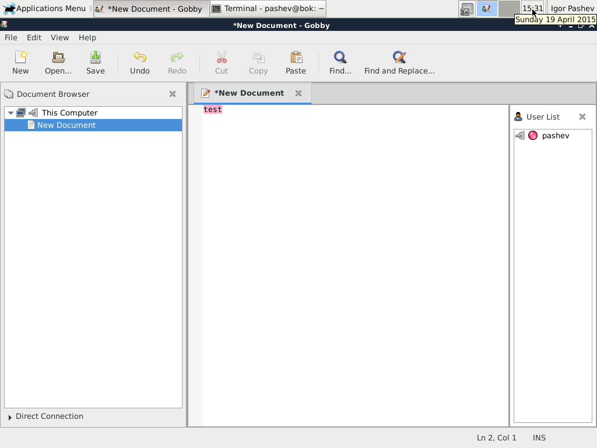Click the plug connection icon next to This Computer

coord(33,113)
